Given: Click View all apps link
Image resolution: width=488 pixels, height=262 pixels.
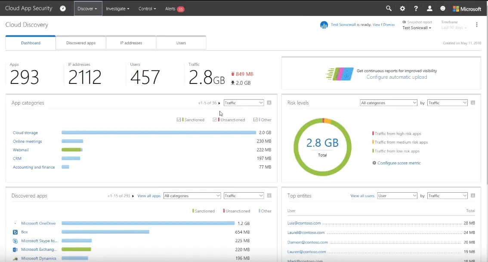Looking at the screenshot, I should (149, 196).
